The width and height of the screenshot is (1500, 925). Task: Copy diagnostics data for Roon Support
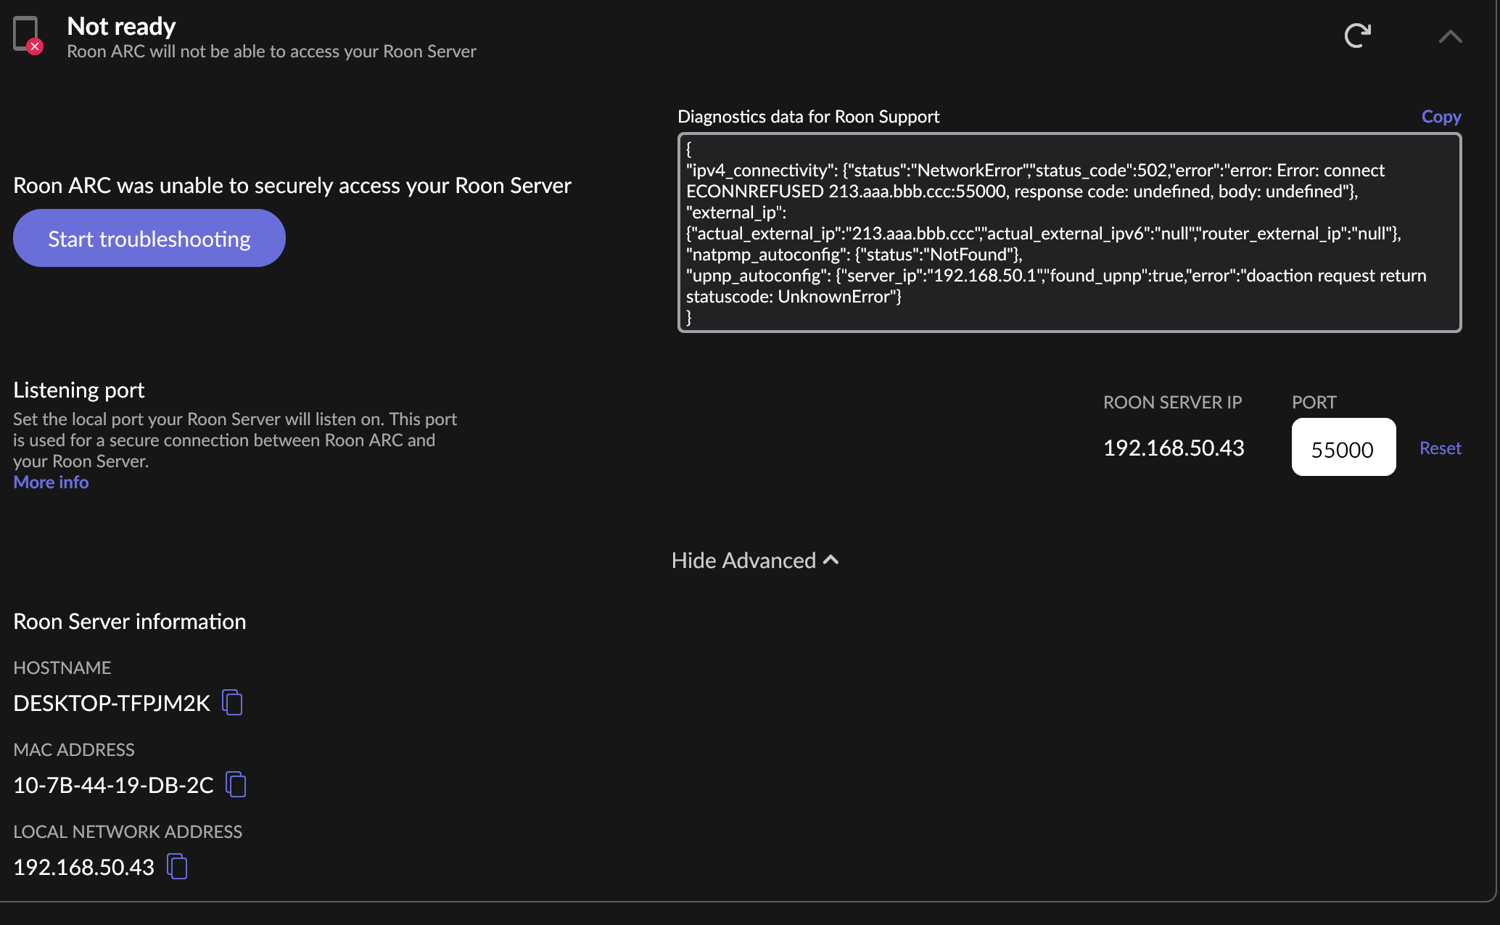1441,117
